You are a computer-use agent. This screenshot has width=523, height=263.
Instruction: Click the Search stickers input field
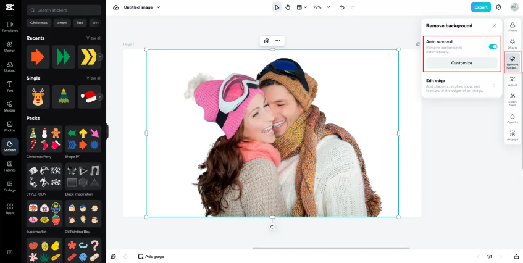64,10
